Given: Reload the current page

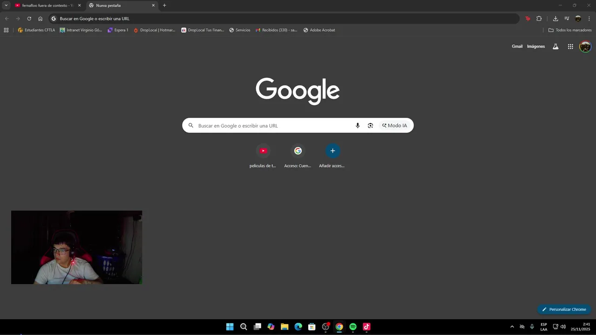Looking at the screenshot, I should 29,19.
